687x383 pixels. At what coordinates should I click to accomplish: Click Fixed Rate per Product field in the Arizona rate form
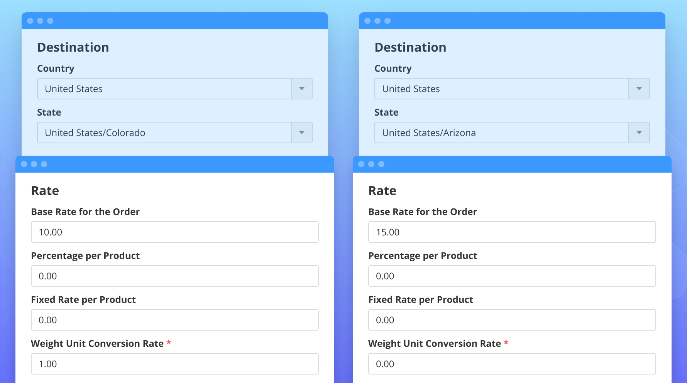pyautogui.click(x=512, y=320)
